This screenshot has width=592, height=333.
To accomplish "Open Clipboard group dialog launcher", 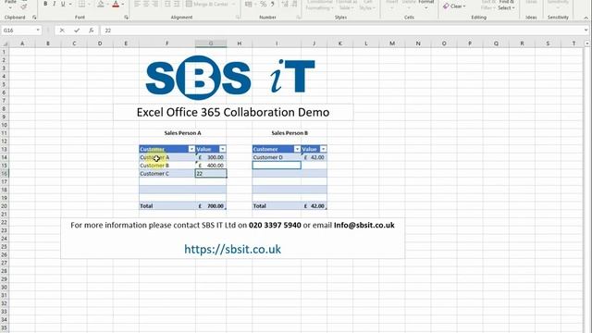I will [x=34, y=18].
